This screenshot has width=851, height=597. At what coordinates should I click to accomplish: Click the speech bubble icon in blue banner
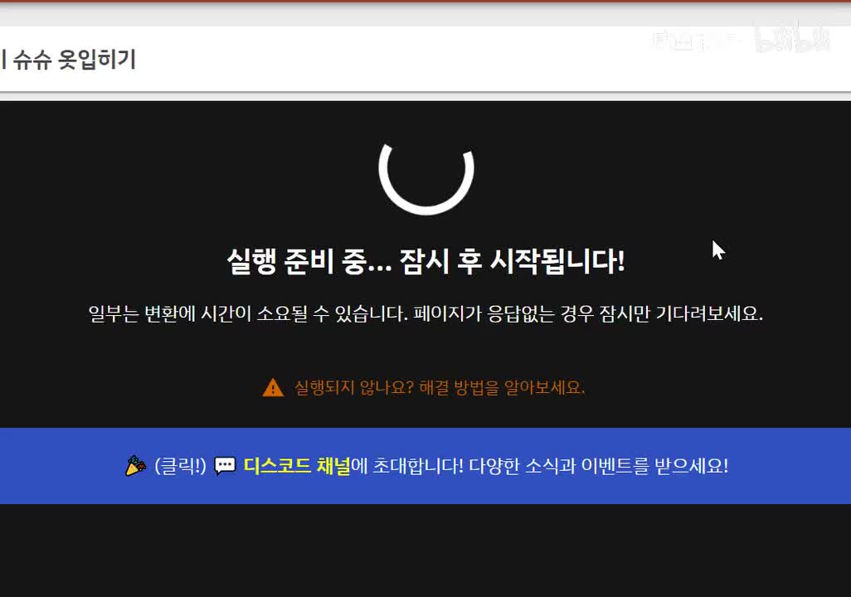click(x=226, y=466)
